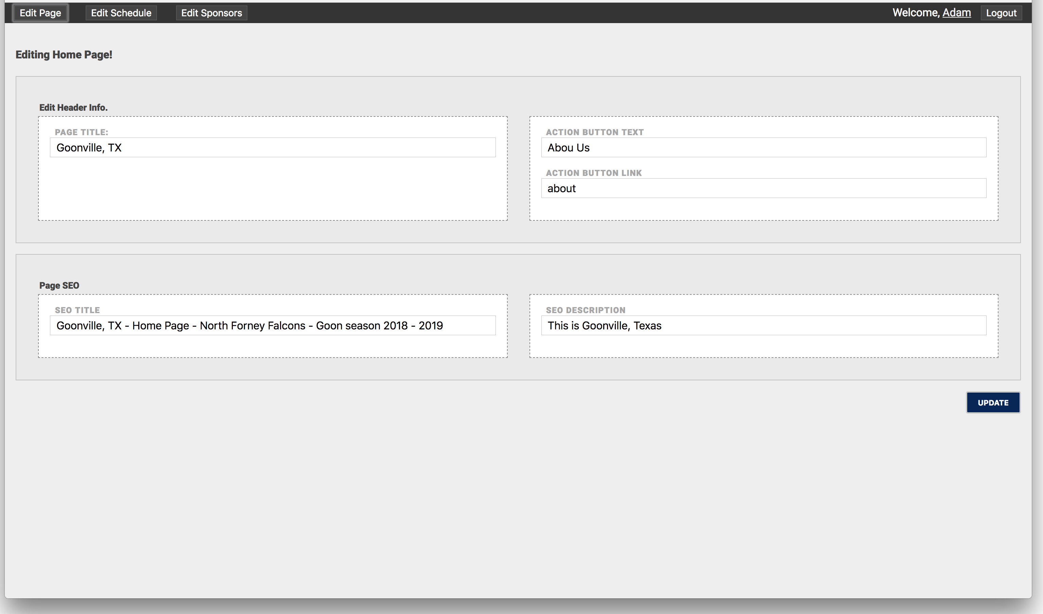Click the 'PAGE TITLE:' label
1043x614 pixels.
click(x=82, y=132)
